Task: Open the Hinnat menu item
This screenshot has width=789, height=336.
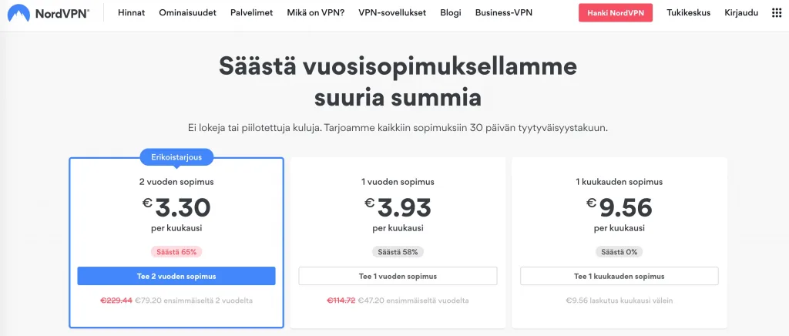Action: [131, 13]
